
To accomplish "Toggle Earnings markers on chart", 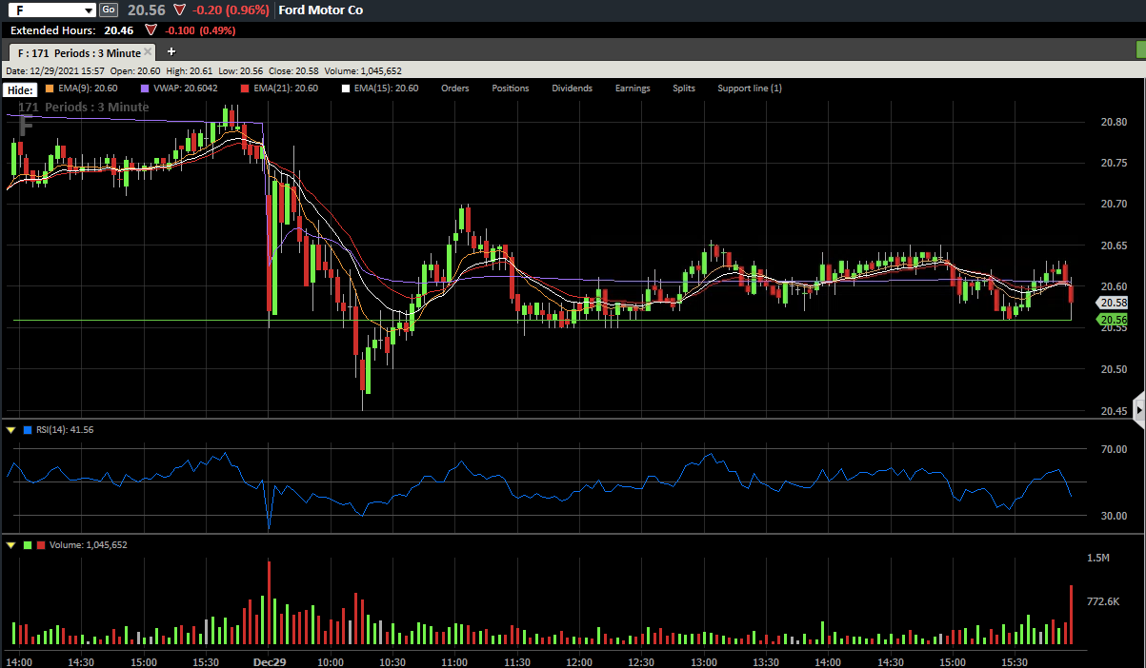I will click(x=633, y=88).
